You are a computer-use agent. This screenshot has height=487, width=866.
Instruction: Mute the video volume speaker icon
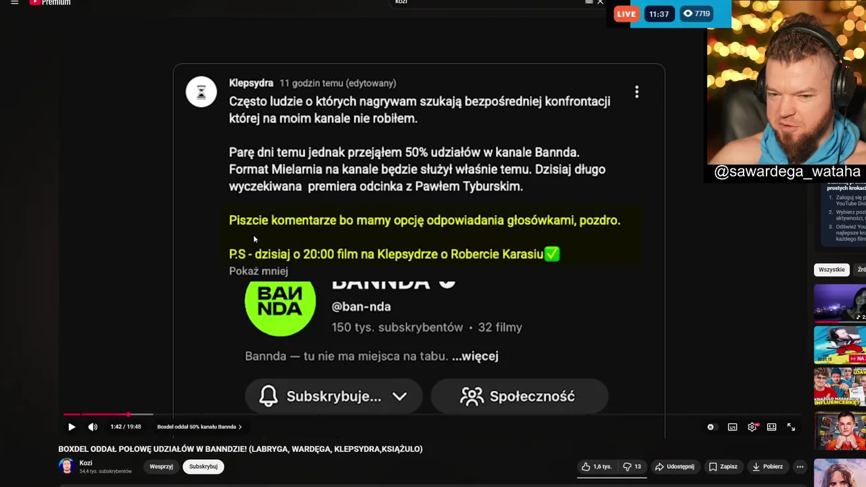(93, 427)
